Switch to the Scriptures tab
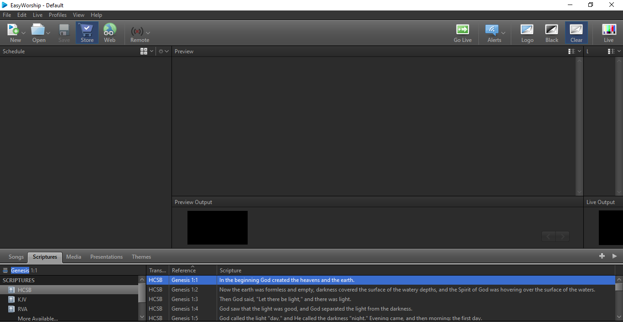The width and height of the screenshot is (623, 322). click(x=45, y=257)
